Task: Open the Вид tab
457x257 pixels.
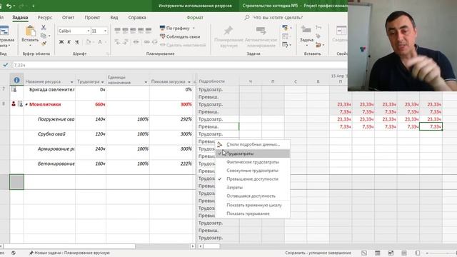Action: [114, 17]
